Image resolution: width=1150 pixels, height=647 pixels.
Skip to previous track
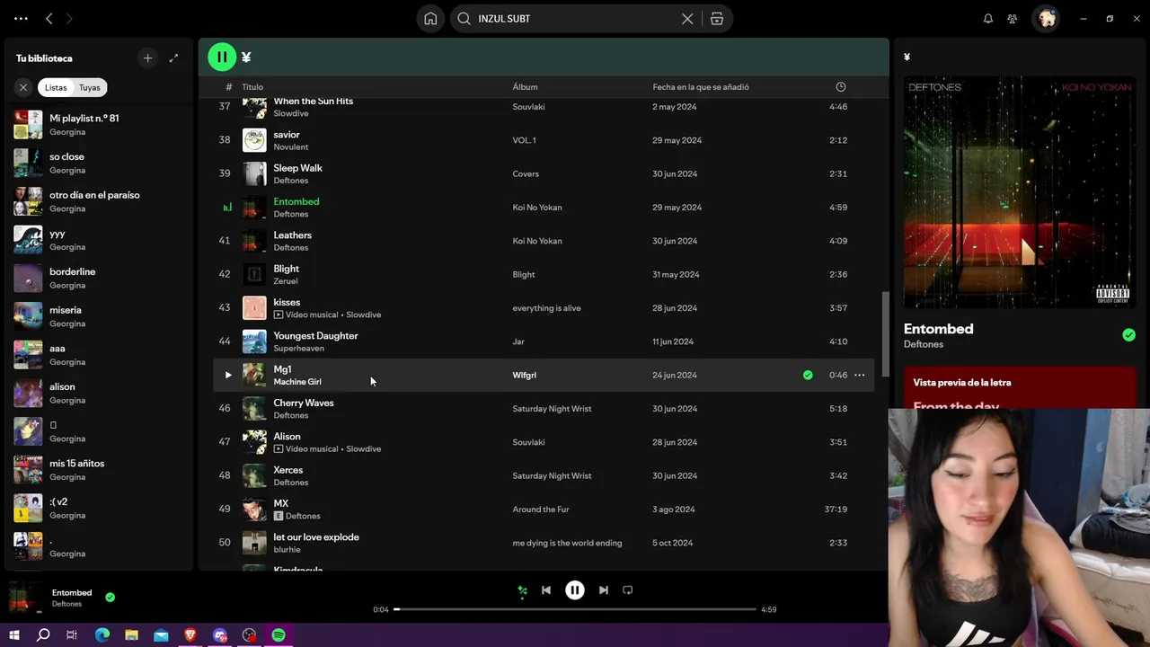click(x=545, y=590)
